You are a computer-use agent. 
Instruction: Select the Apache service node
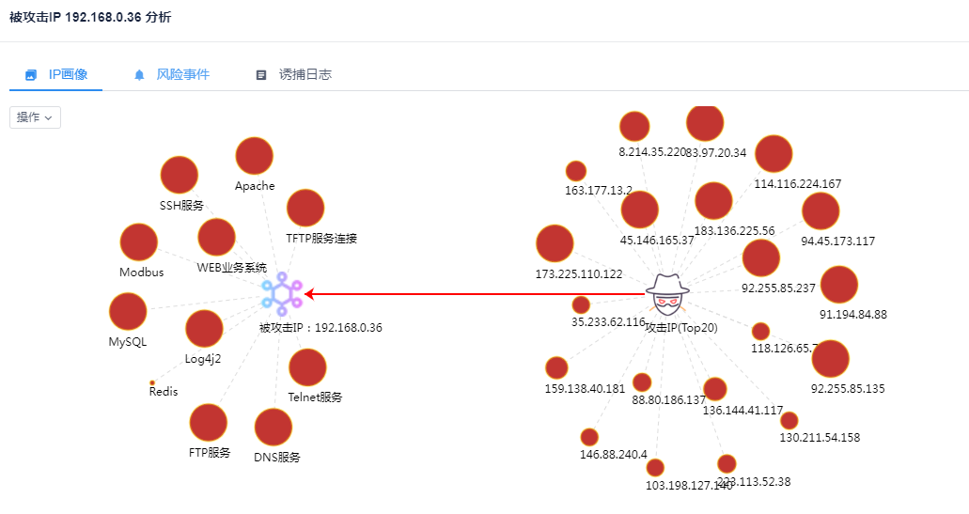tap(254, 156)
